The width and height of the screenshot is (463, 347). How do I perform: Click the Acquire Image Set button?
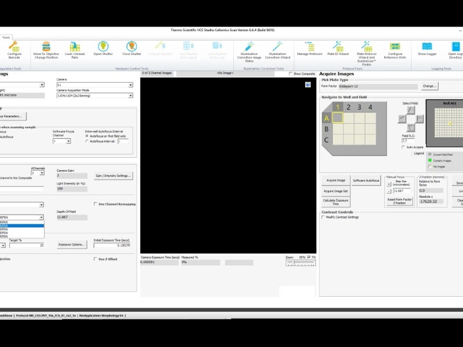point(336,191)
